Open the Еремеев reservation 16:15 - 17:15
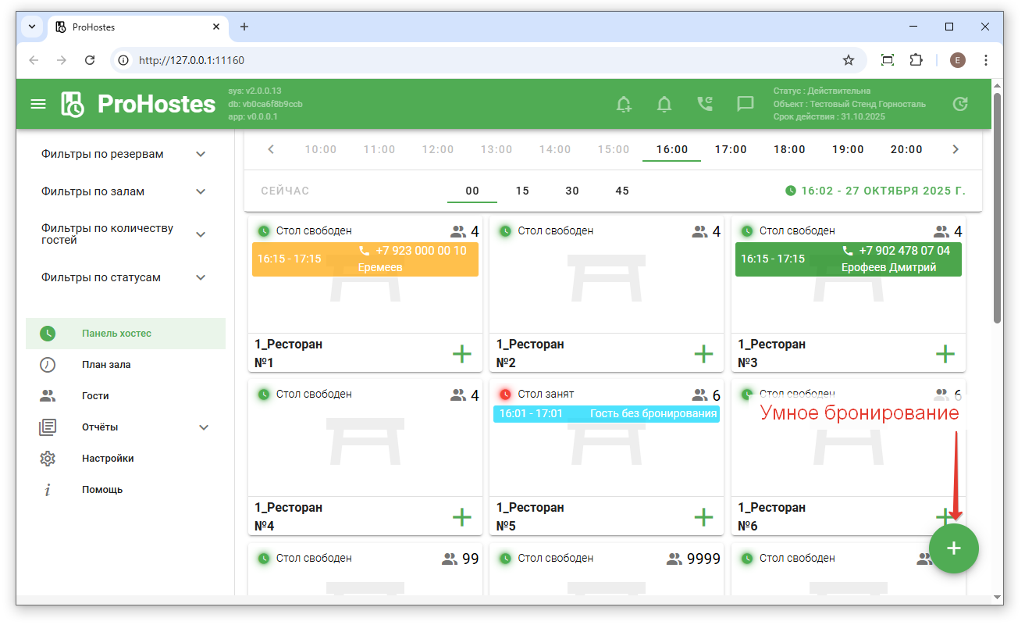 point(365,259)
